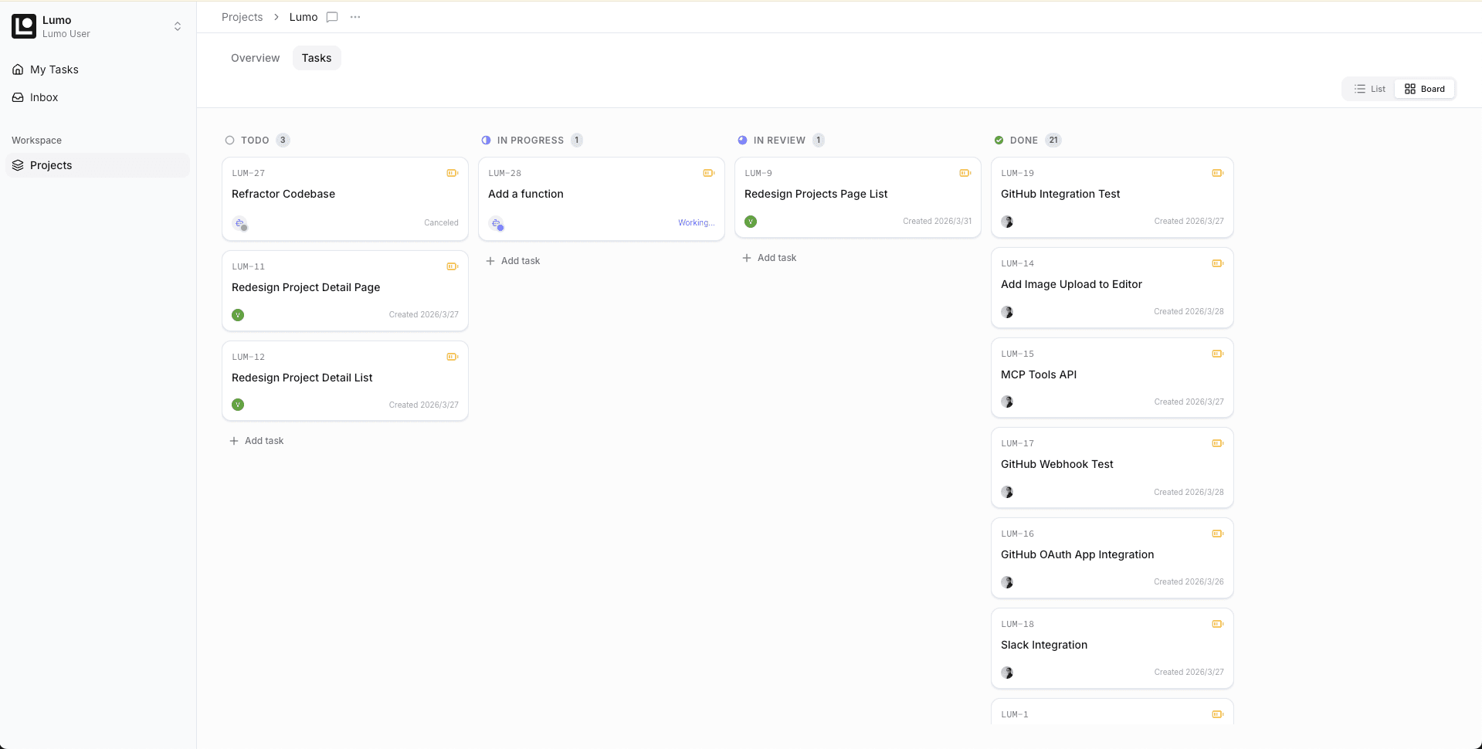Click the TODO status circle in column header
Image resolution: width=1482 pixels, height=749 pixels.
(229, 141)
